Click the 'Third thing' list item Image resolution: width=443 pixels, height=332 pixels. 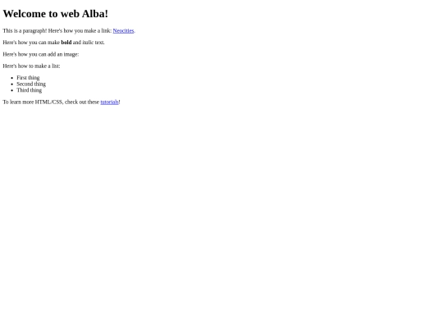pyautogui.click(x=29, y=90)
